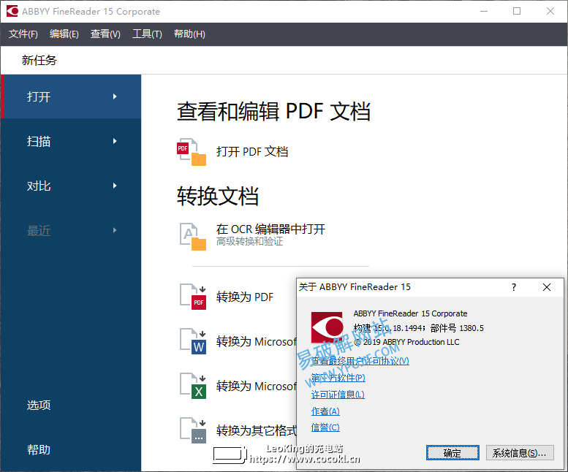The width and height of the screenshot is (568, 472).
Task: Click the ABBYY FineReader title bar logo
Action: point(12,11)
